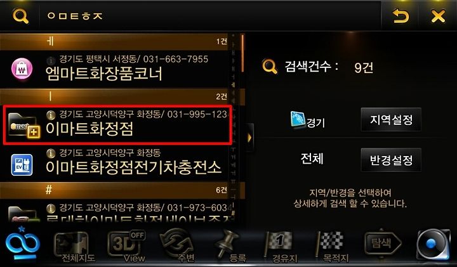Image resolution: width=457 pixels, height=267 pixels.
Task: Select the 주변 nearby search icon
Action: point(178,245)
